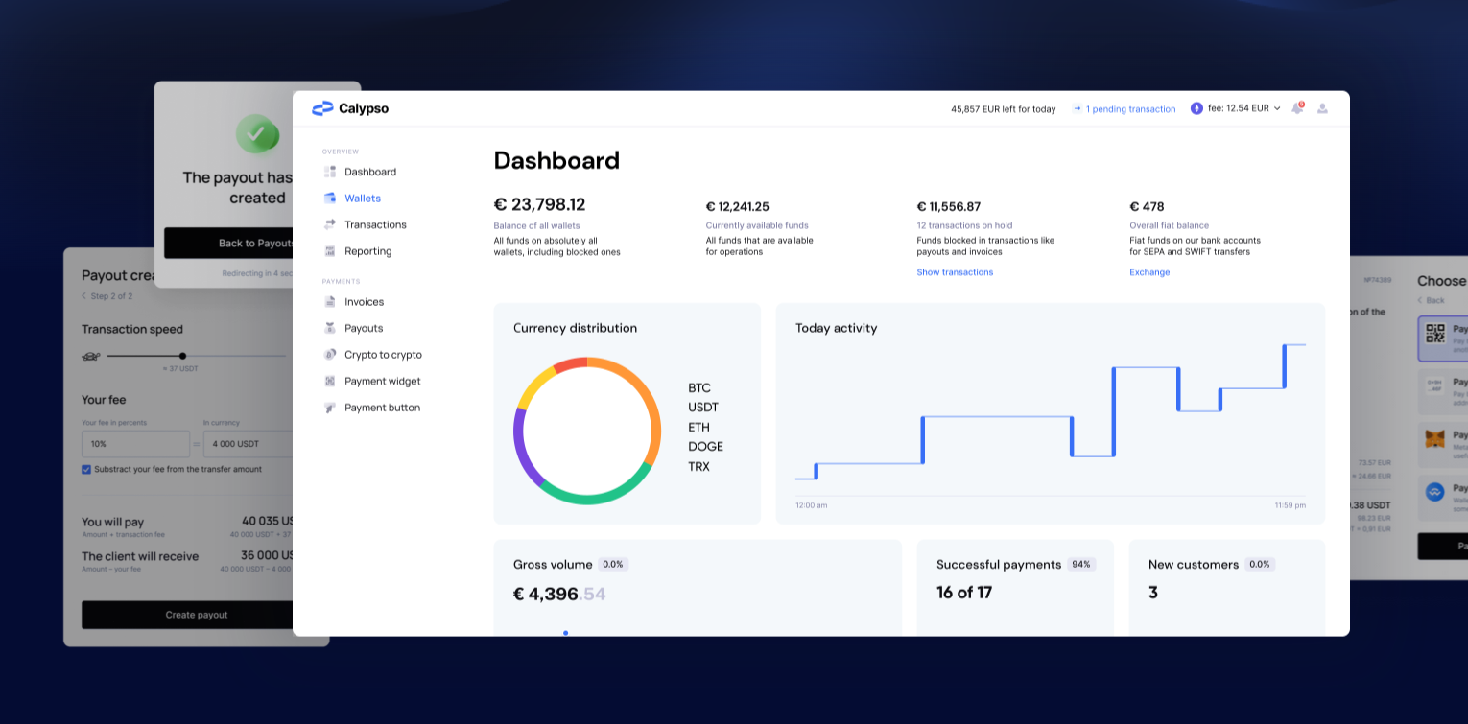Click the BTC legend label

click(x=699, y=388)
